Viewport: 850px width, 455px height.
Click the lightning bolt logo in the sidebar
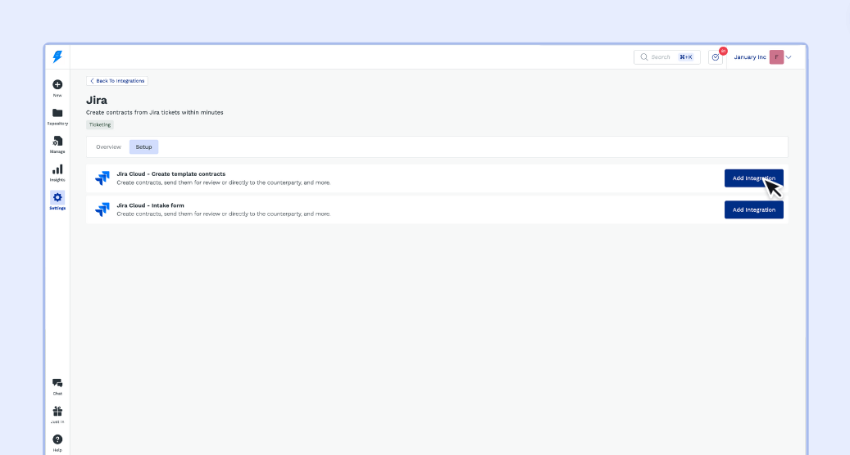click(57, 56)
